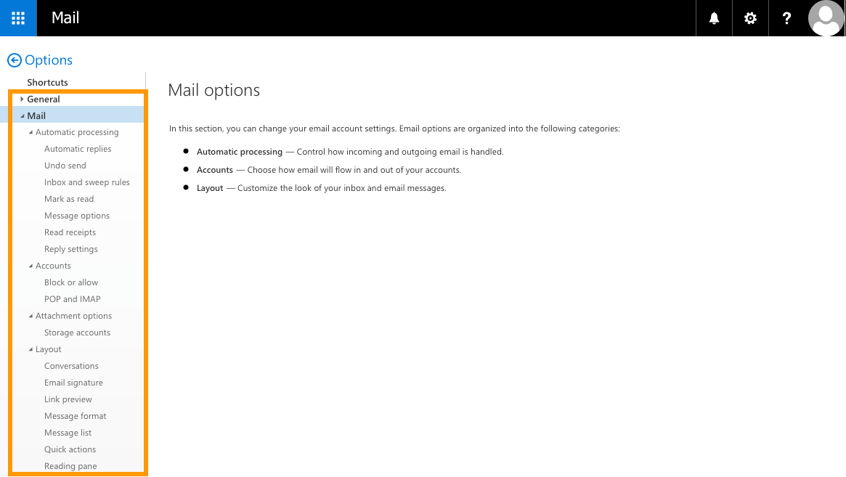The width and height of the screenshot is (846, 477).
Task: Select POP and IMAP settings
Action: (73, 299)
